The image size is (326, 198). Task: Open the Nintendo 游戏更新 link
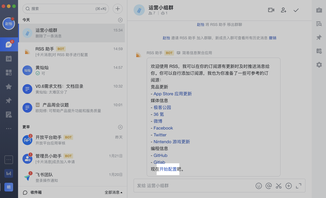[172, 142]
